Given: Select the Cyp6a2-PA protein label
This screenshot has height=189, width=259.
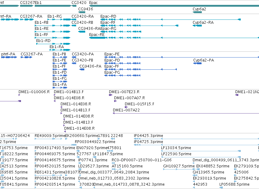Looking at the screenshot, I should 204,60.
